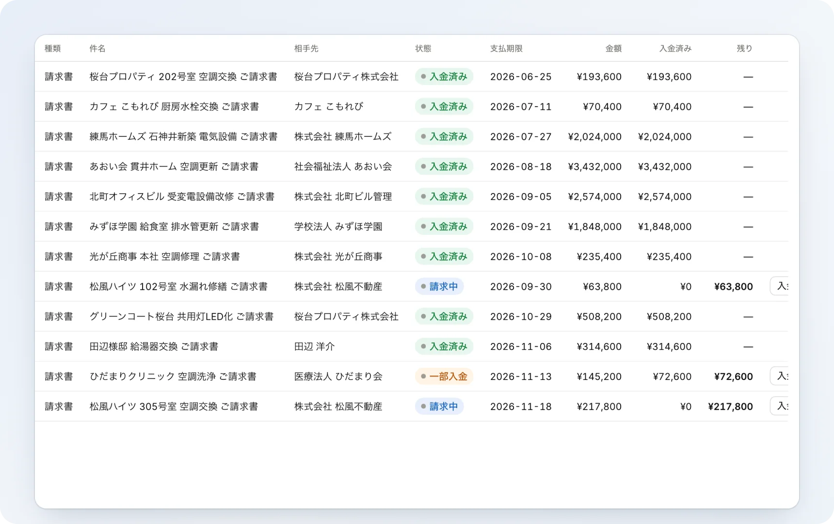The image size is (834, 524).
Task: Open カフェ こもれび 厨房水栓交換 ご請求書
Action: coord(174,107)
